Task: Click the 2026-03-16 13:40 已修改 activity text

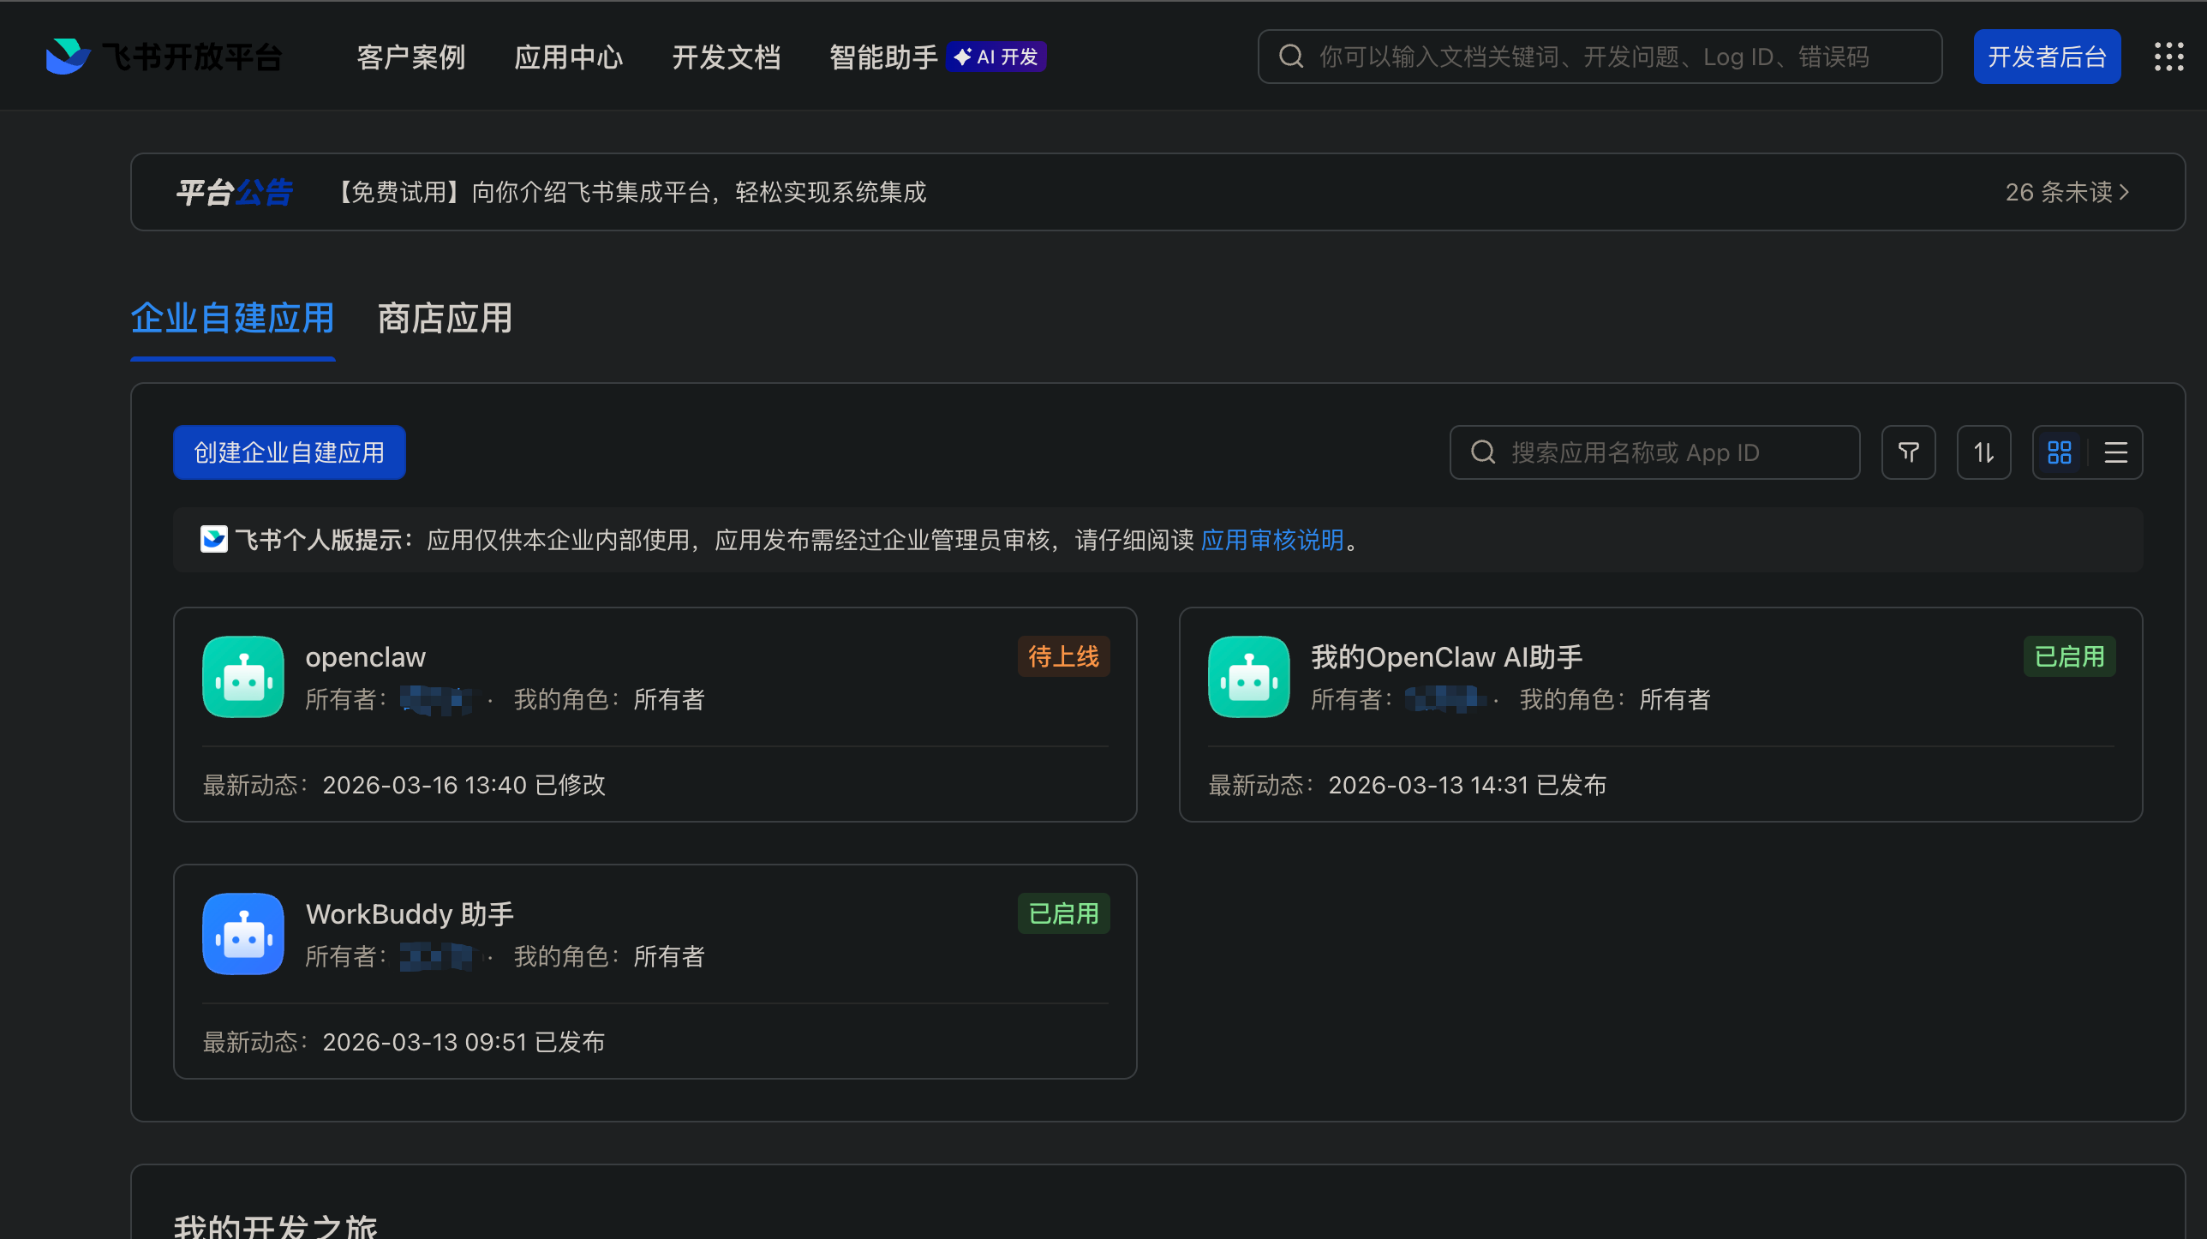Action: [464, 785]
